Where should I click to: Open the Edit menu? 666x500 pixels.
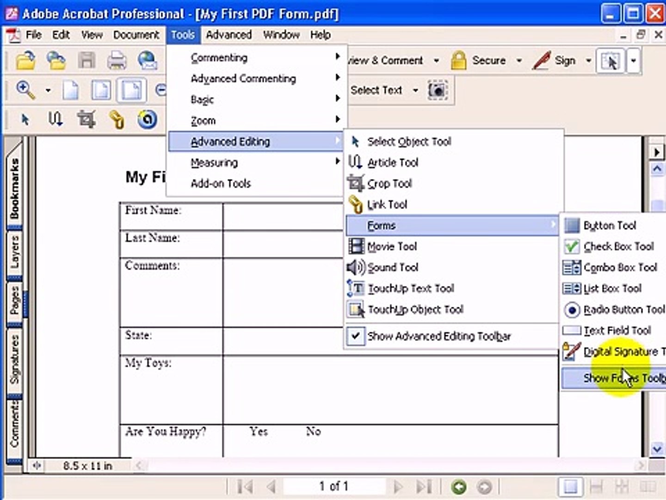61,35
